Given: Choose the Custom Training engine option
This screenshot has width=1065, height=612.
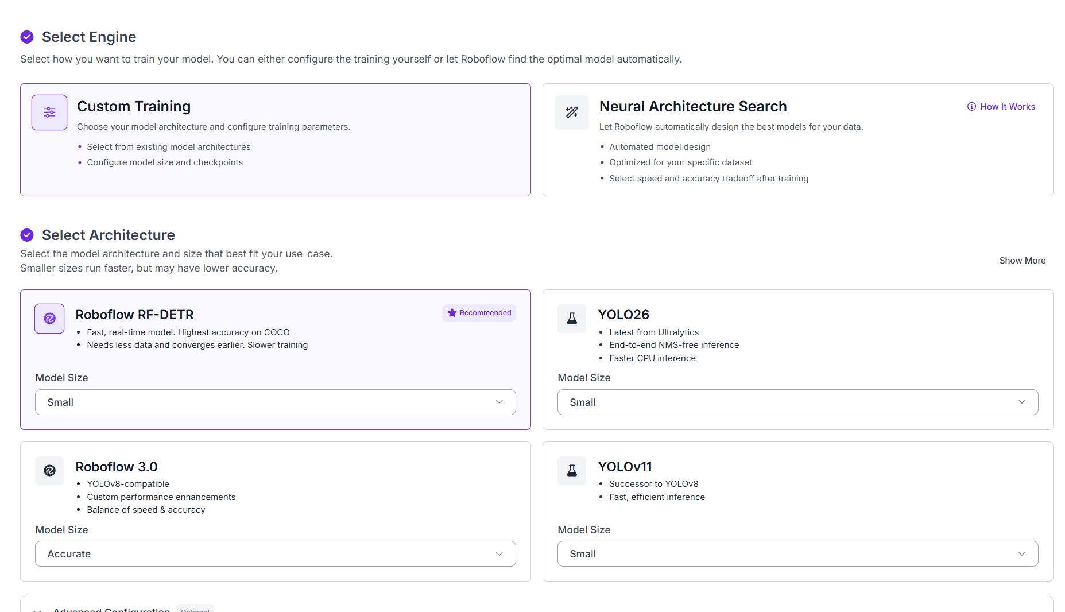Looking at the screenshot, I should click(x=276, y=140).
